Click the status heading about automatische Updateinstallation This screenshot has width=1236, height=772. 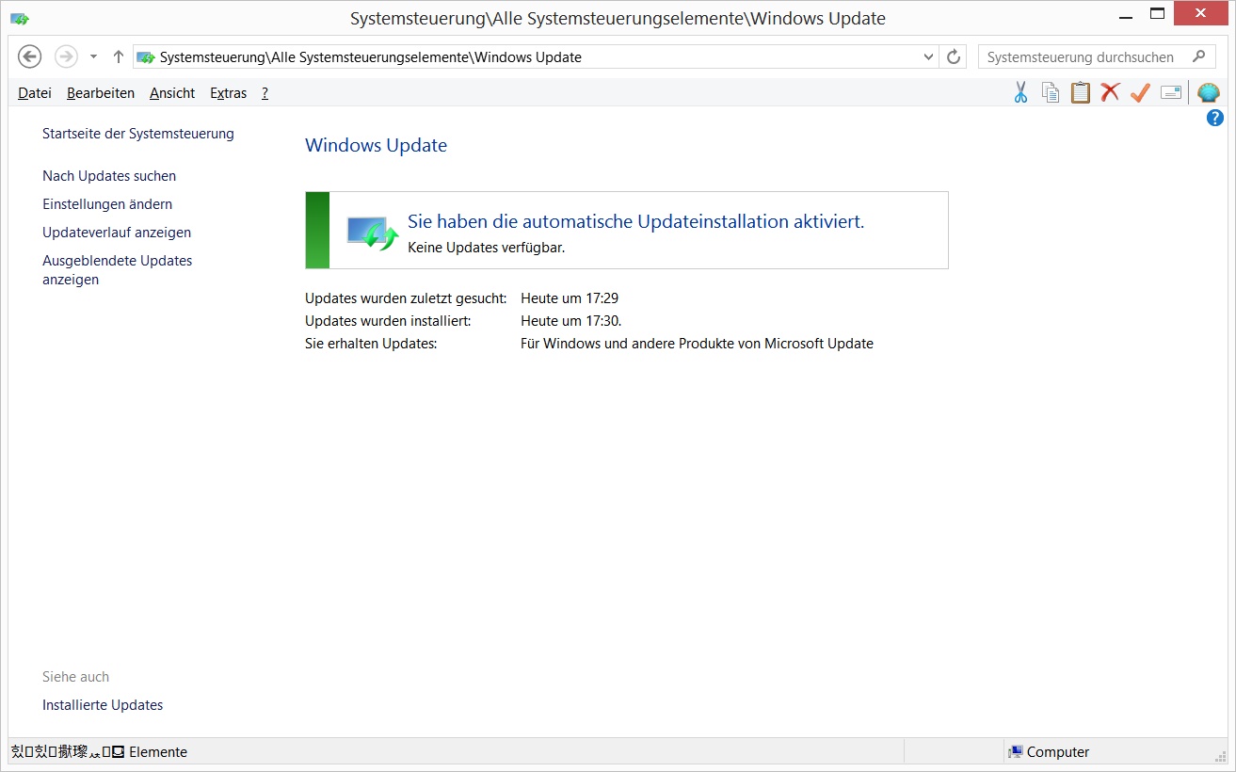coord(635,222)
